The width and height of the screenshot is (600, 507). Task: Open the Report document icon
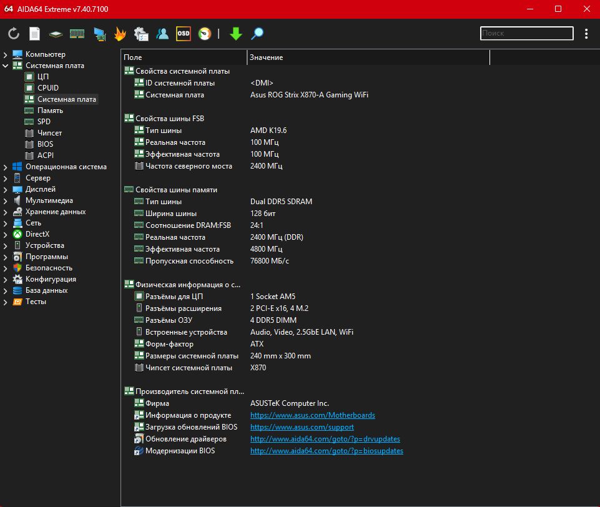(34, 34)
